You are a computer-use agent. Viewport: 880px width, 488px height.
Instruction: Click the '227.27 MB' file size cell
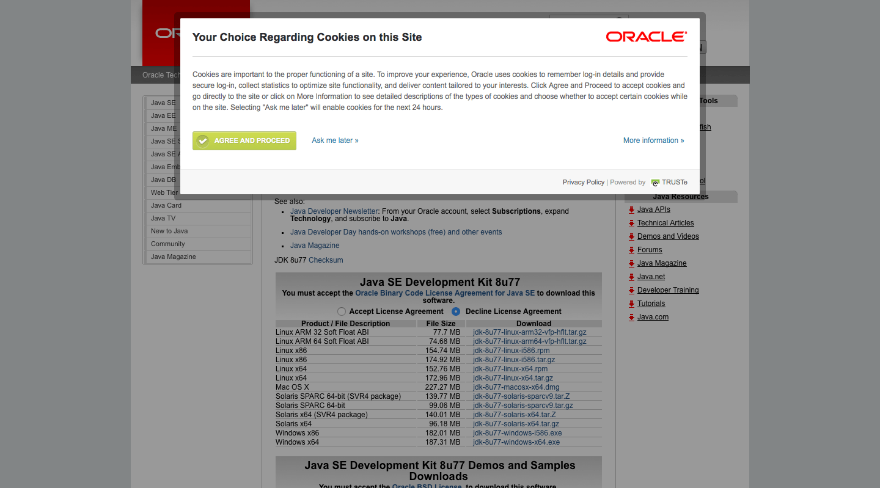pyautogui.click(x=441, y=387)
